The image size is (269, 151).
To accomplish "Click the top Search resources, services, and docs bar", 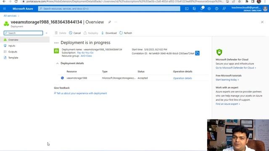I will [109, 8].
